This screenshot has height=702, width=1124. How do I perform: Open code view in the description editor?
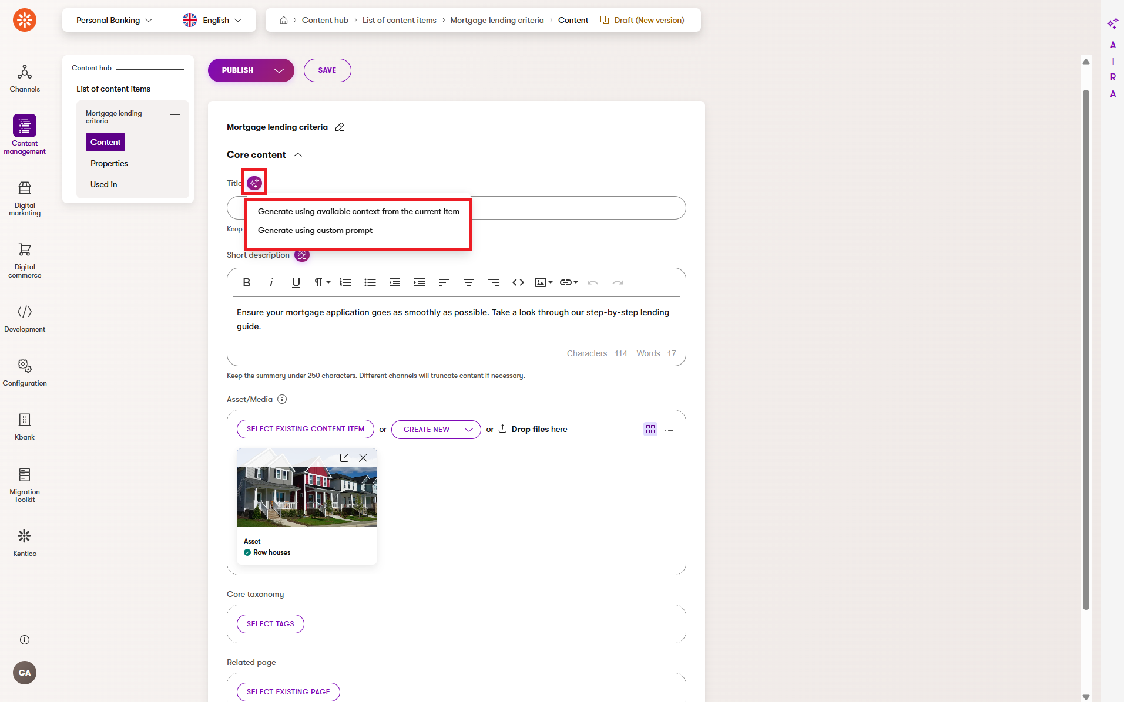pos(518,282)
